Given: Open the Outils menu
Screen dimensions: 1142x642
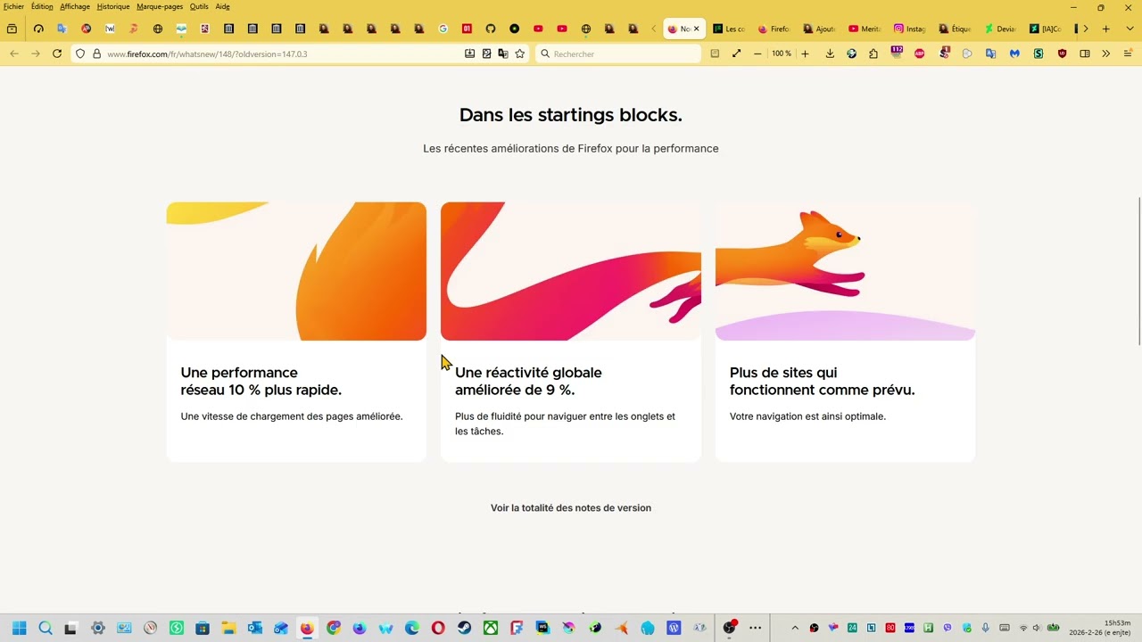Looking at the screenshot, I should click(x=199, y=6).
